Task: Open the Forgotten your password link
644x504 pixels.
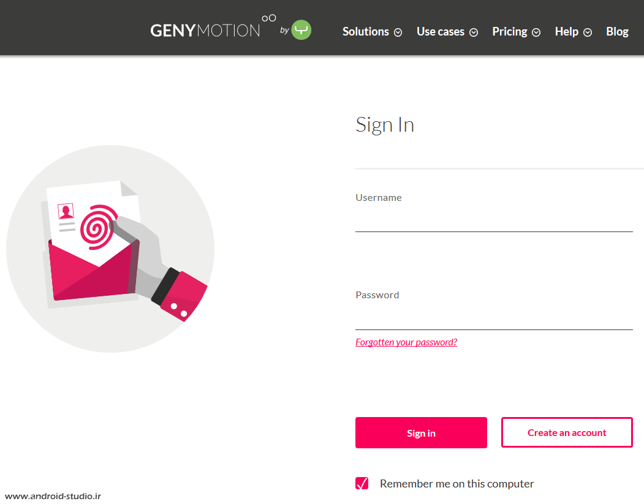Action: 406,342
